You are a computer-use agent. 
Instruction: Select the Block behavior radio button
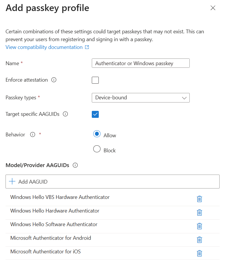pos(97,149)
